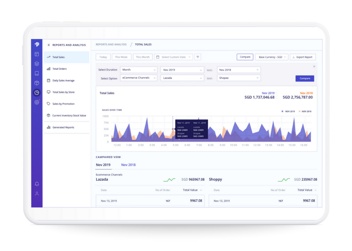Screen dimensions: 352x251
Task: Click the filter icon beside custom date
Action: 198,57
